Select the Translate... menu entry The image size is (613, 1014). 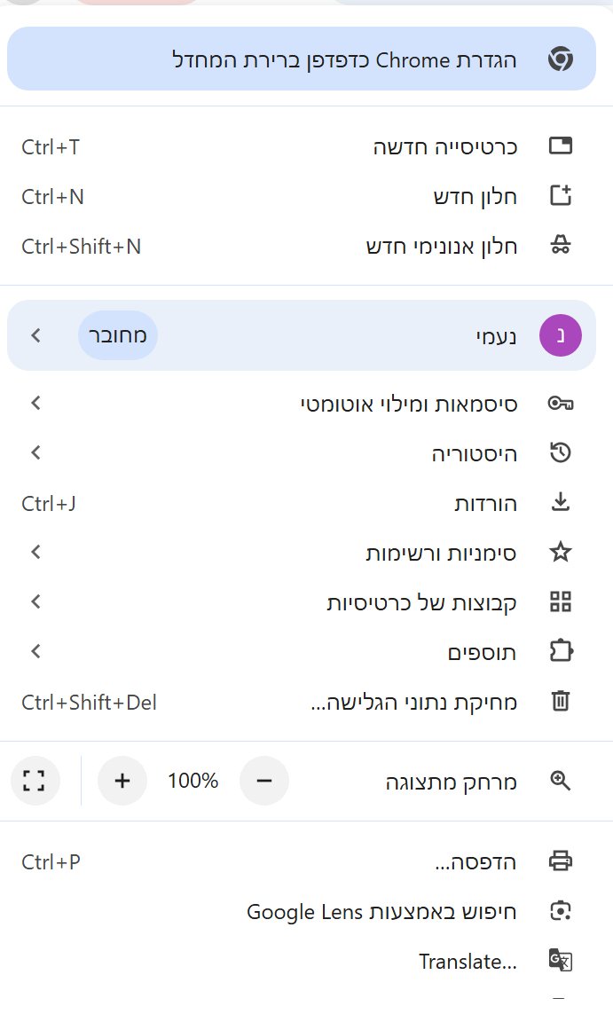coord(468,961)
